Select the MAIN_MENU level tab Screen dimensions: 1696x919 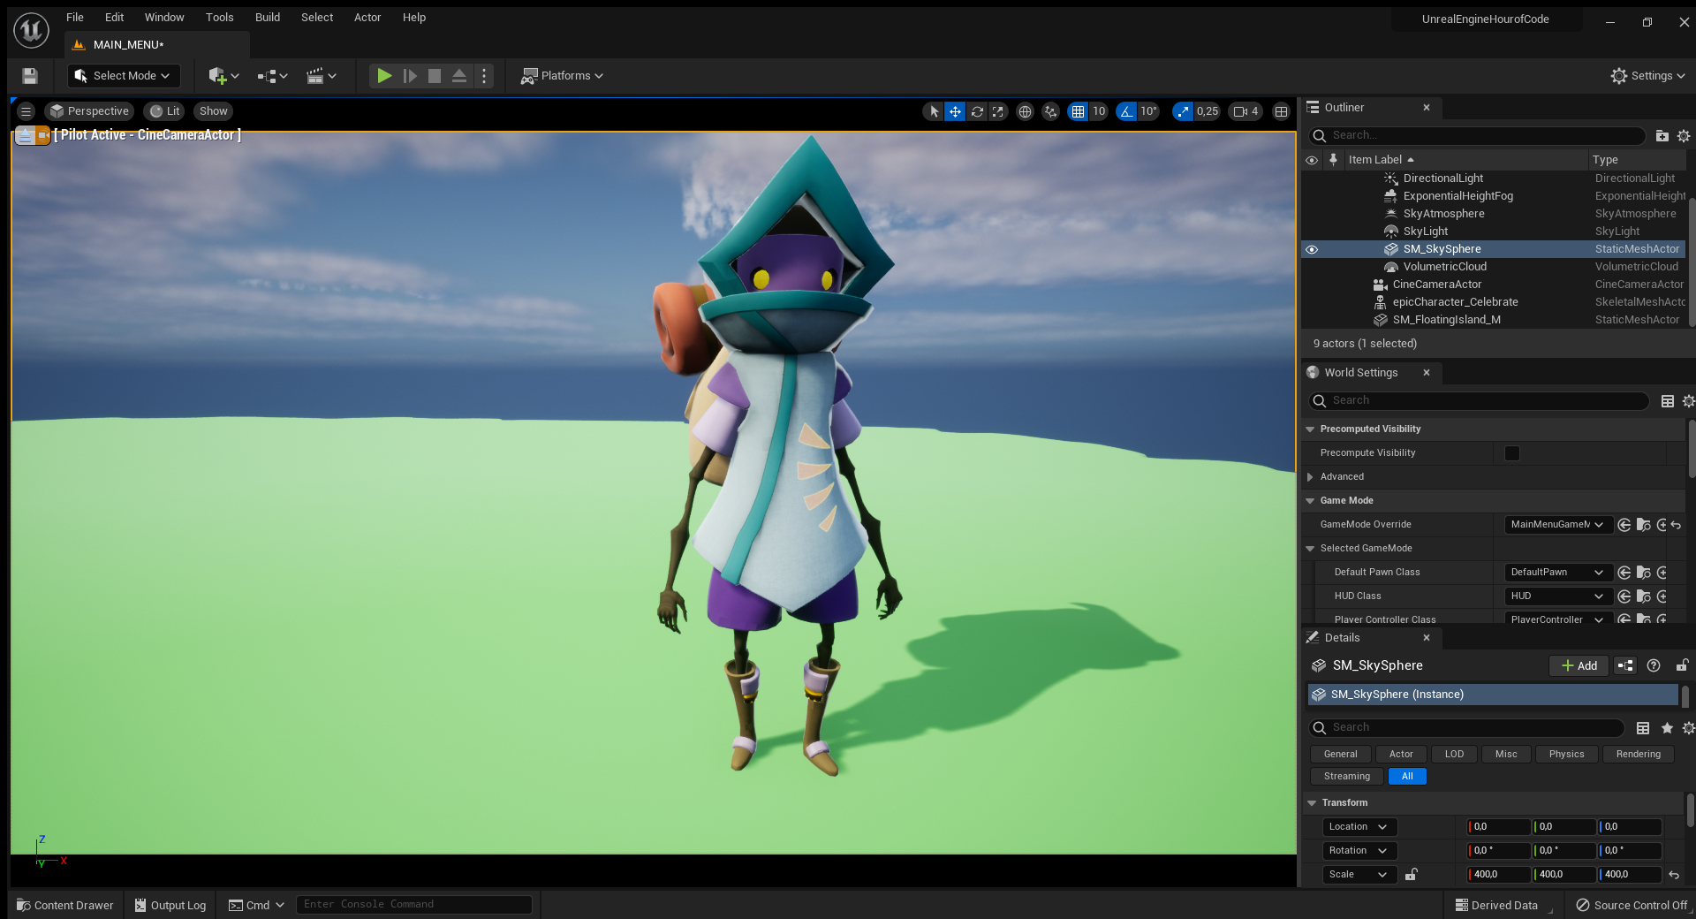(x=128, y=45)
